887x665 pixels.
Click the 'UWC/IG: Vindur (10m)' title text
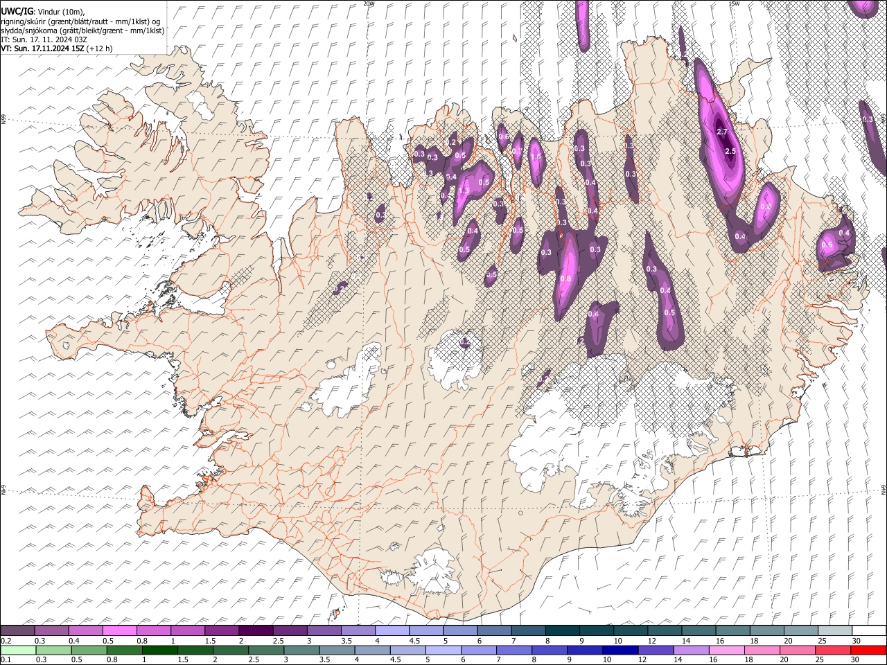[x=43, y=12]
